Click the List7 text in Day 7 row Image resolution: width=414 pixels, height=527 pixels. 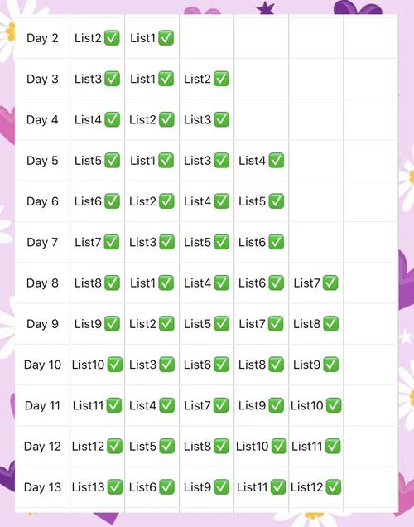click(x=88, y=242)
